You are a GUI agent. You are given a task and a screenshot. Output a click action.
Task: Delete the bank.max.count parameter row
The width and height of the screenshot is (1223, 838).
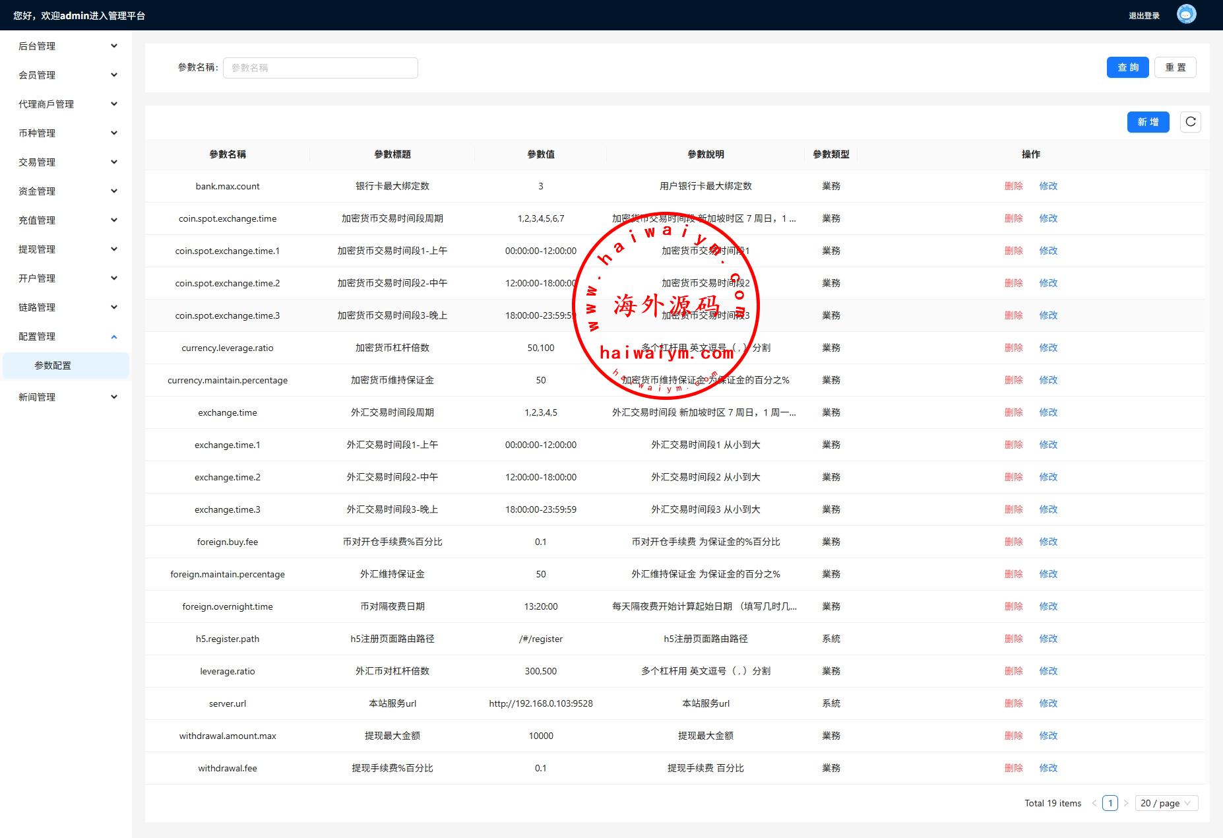pyautogui.click(x=1013, y=186)
